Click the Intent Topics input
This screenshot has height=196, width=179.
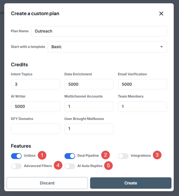[x=35, y=84]
